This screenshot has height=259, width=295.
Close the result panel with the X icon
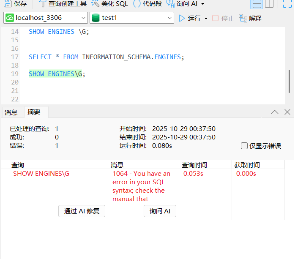click(287, 112)
